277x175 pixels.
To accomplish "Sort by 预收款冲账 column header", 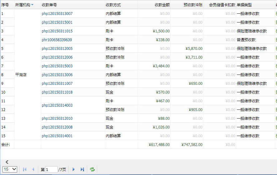I will 193,5.
